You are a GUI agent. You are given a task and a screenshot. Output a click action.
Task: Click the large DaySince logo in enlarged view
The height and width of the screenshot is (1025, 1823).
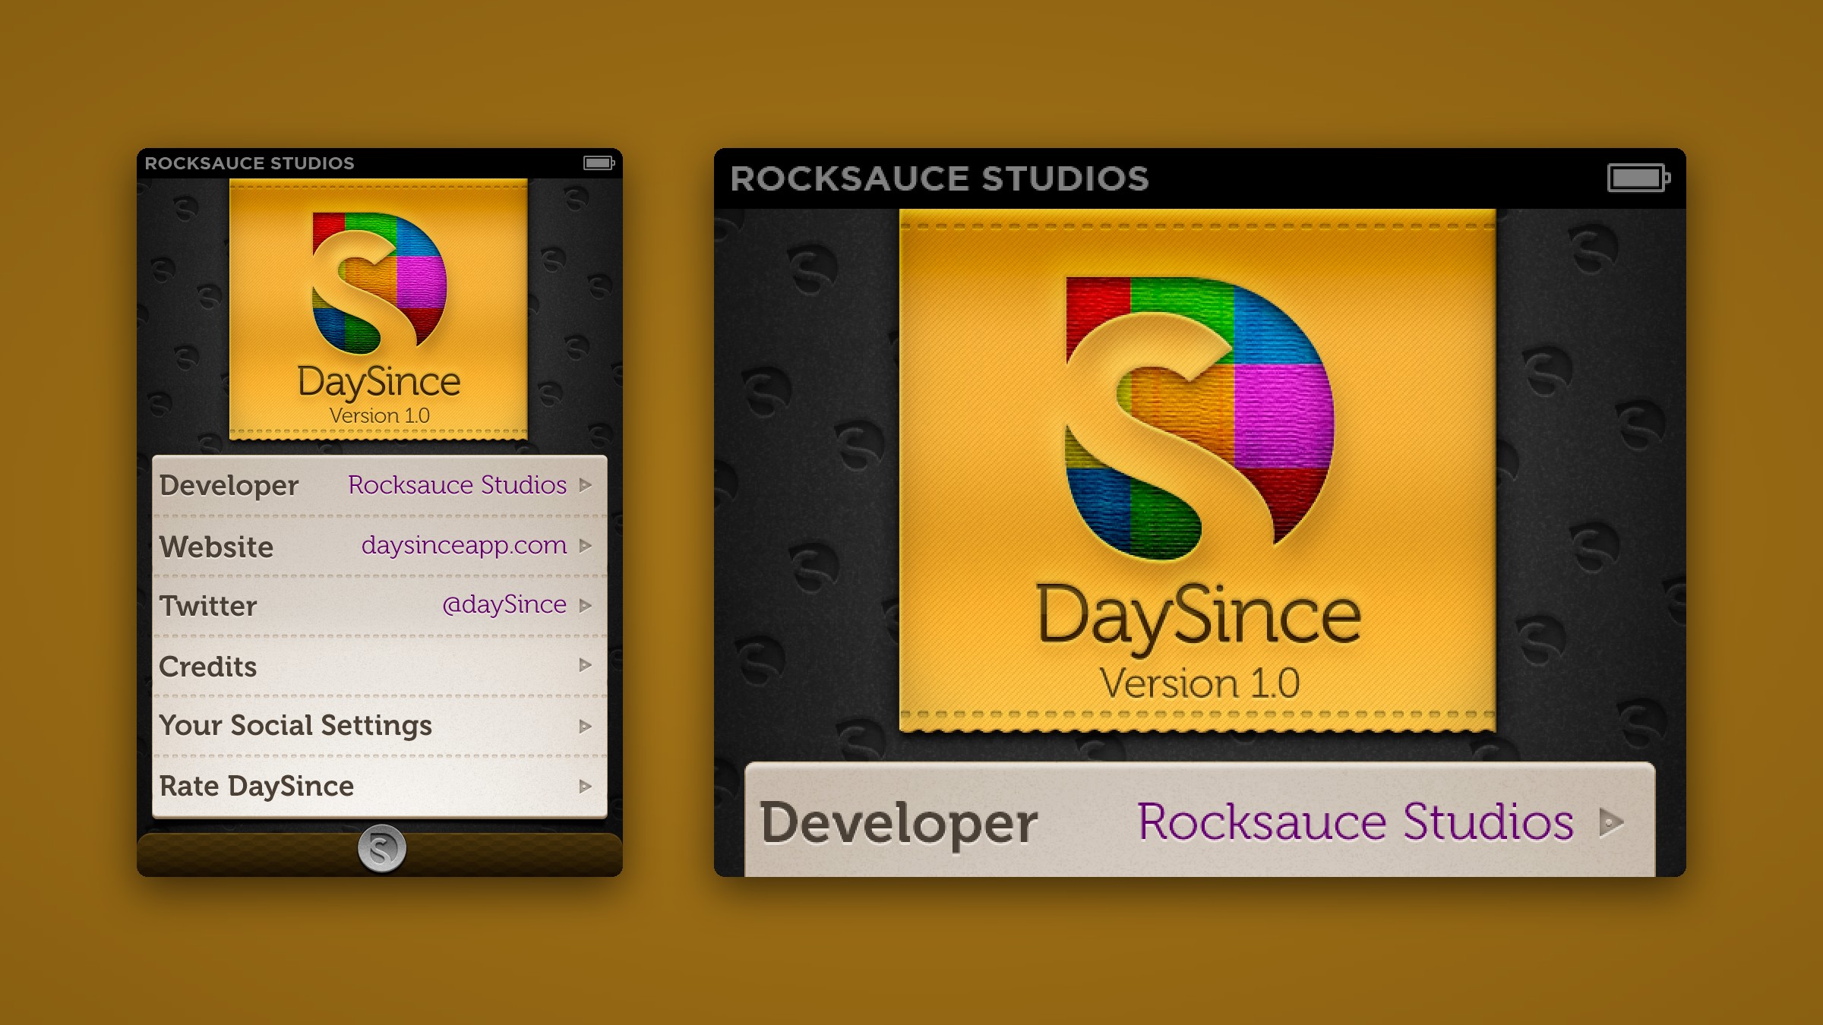pyautogui.click(x=1199, y=419)
